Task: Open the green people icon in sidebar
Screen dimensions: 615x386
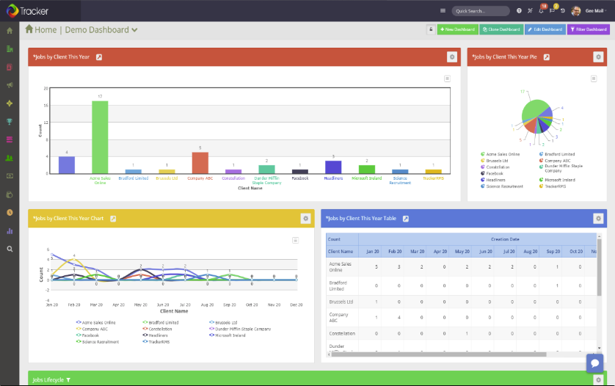Action: pos(10,158)
